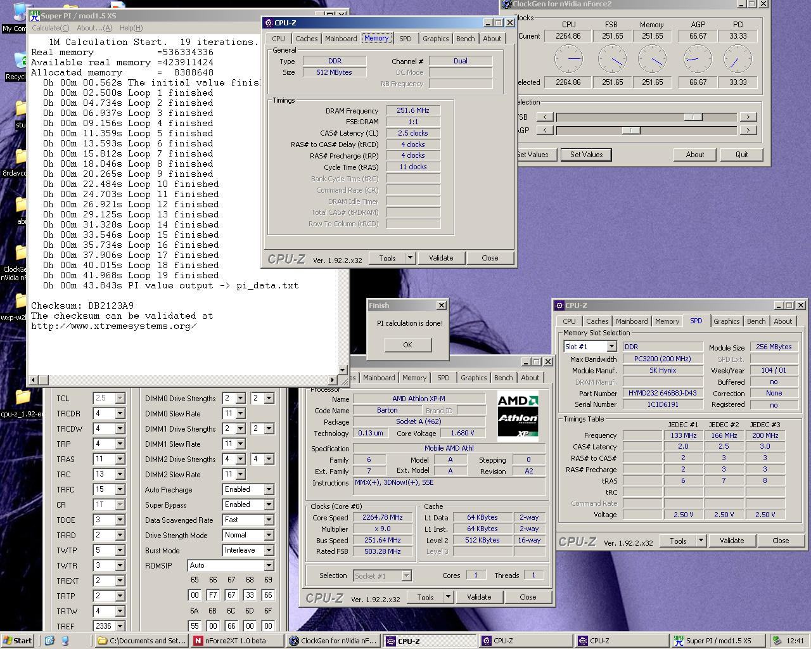Click AGP slider right arrow in ClockGen

(x=748, y=130)
